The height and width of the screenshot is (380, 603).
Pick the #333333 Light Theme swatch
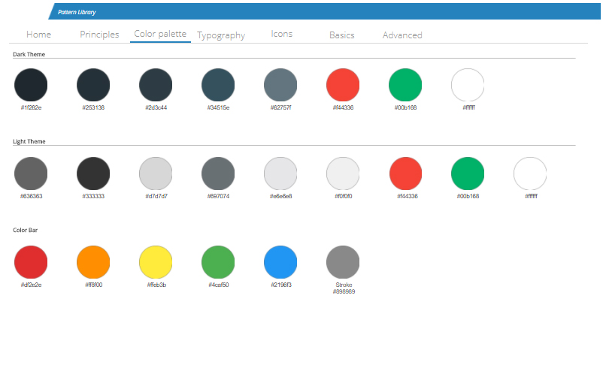[93, 173]
